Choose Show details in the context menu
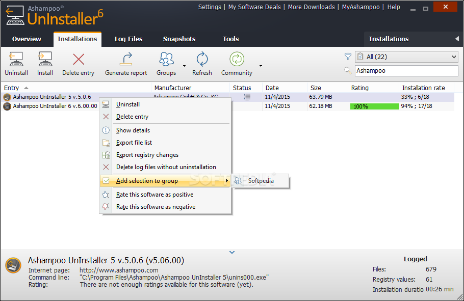The image size is (464, 301). [x=165, y=130]
